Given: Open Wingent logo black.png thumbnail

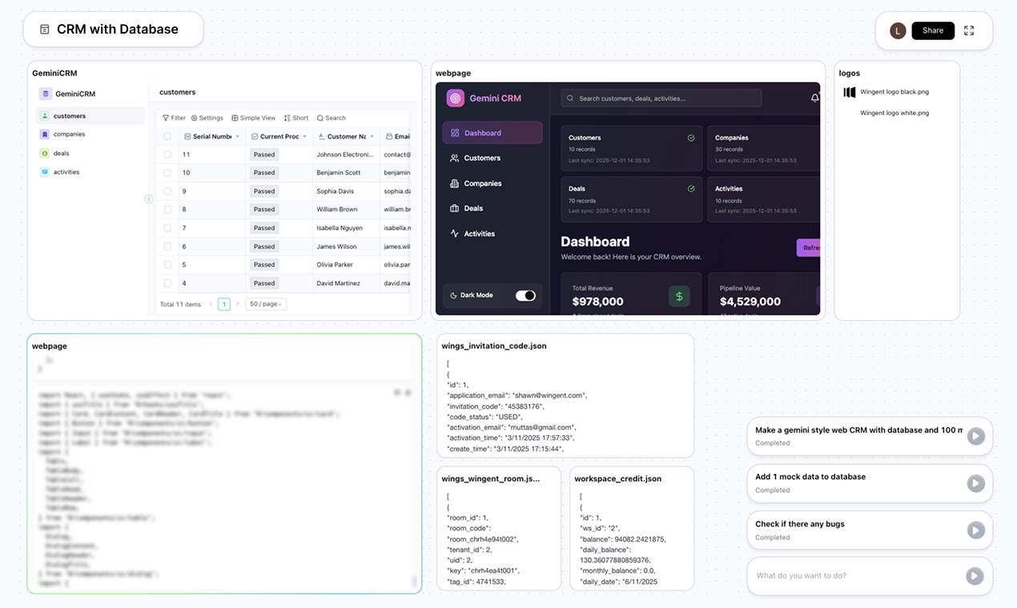Looking at the screenshot, I should point(850,92).
